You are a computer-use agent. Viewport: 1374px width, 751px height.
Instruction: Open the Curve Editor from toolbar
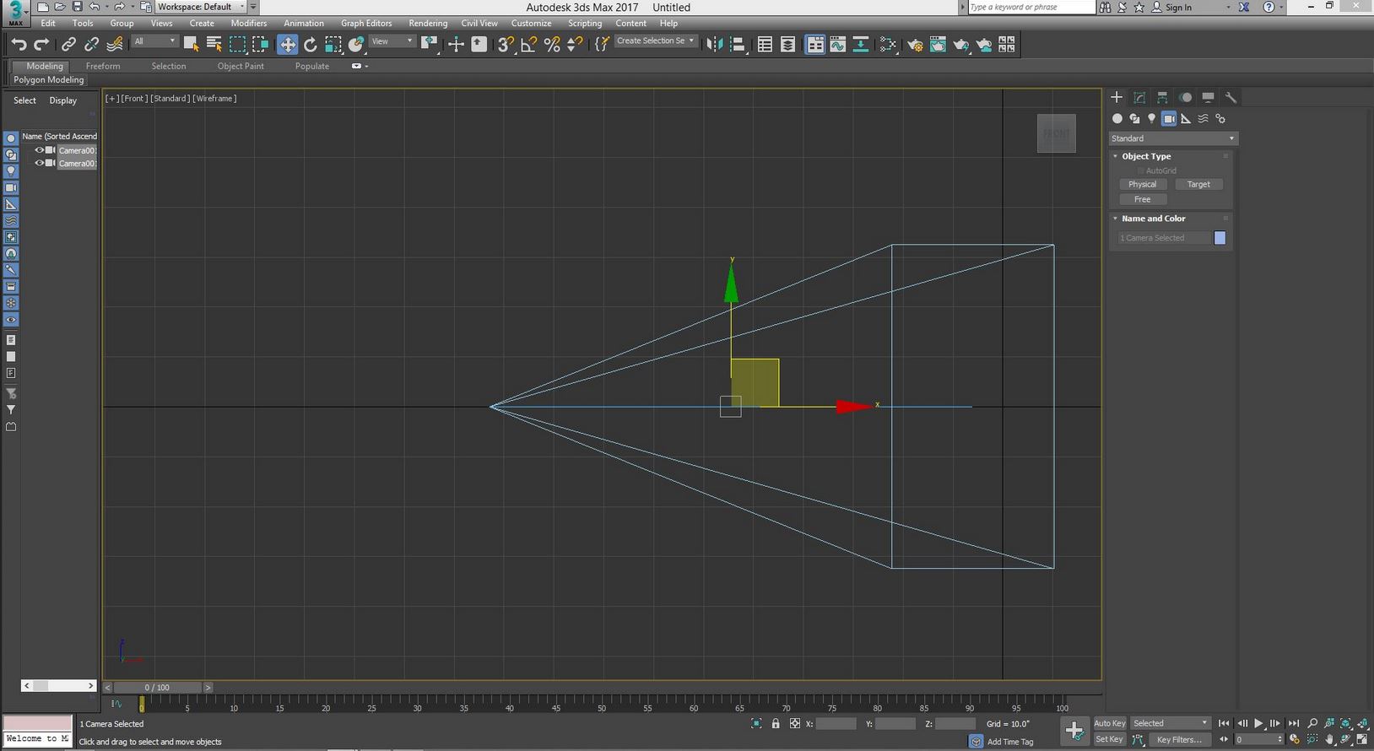837,45
